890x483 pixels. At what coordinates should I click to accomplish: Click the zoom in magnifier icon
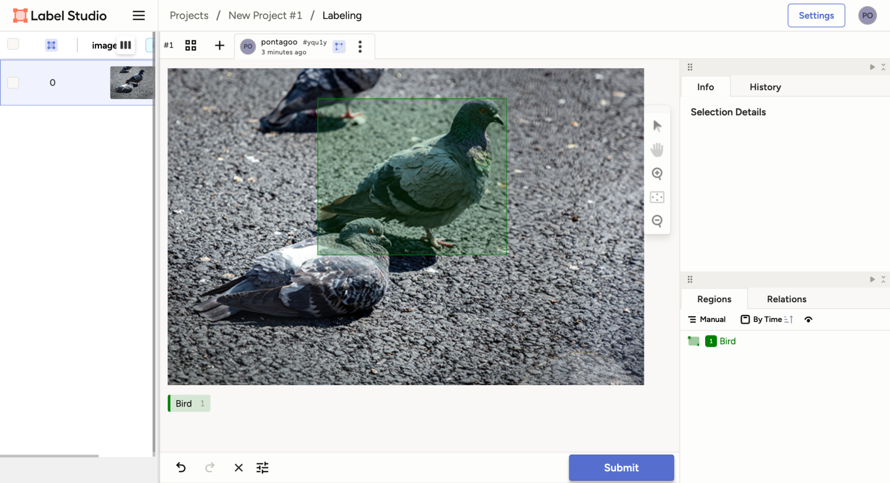tap(657, 174)
